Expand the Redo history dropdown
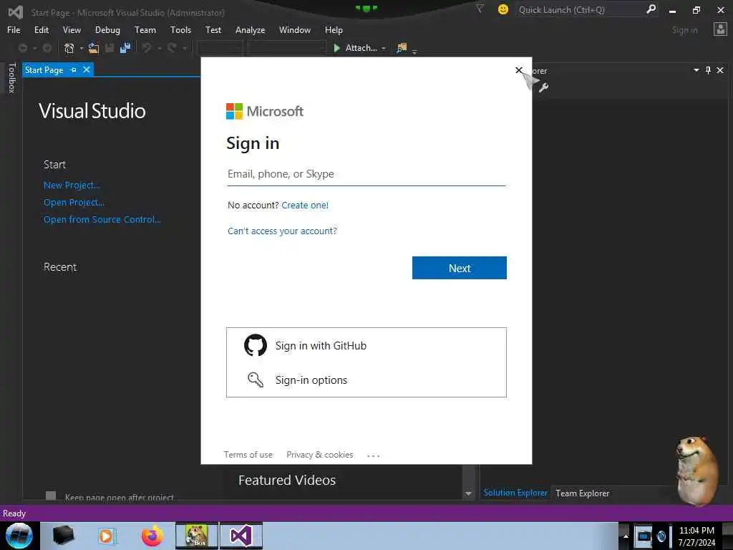The width and height of the screenshot is (733, 550). pos(185,48)
